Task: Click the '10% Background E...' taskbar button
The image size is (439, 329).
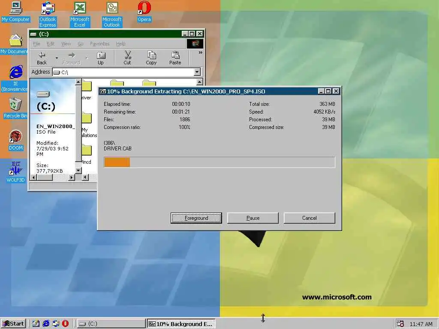Action: tap(181, 324)
